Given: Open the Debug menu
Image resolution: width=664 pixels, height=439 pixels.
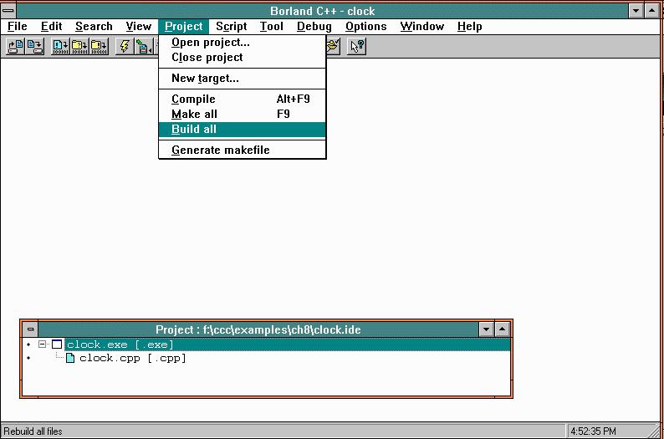Looking at the screenshot, I should [x=314, y=26].
